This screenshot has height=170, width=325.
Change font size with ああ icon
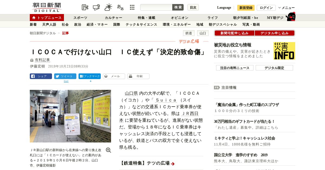(x=120, y=7)
